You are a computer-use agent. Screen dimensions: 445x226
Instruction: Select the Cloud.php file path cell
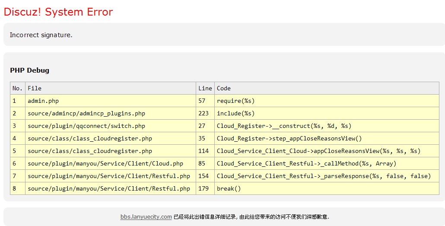(x=105, y=163)
